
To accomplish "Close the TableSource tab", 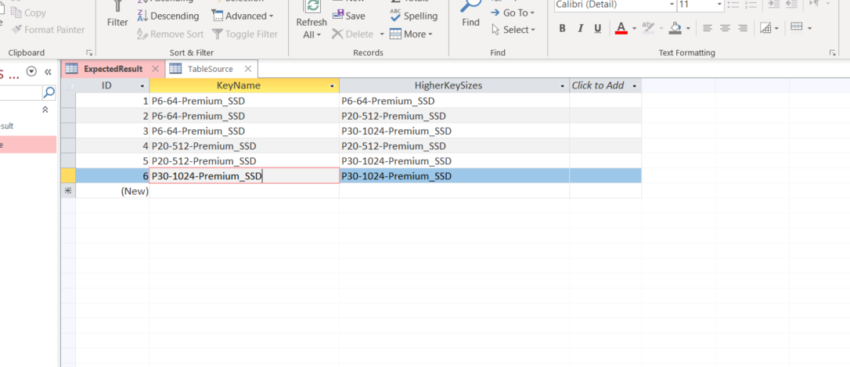I will (248, 69).
